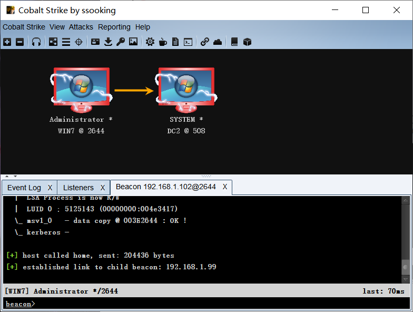
Task: Click the document Office macro icon
Action: tap(175, 42)
